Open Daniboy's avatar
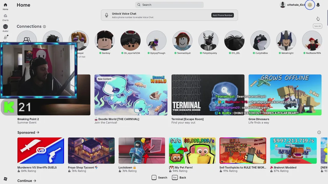 pyautogui.click(x=105, y=41)
